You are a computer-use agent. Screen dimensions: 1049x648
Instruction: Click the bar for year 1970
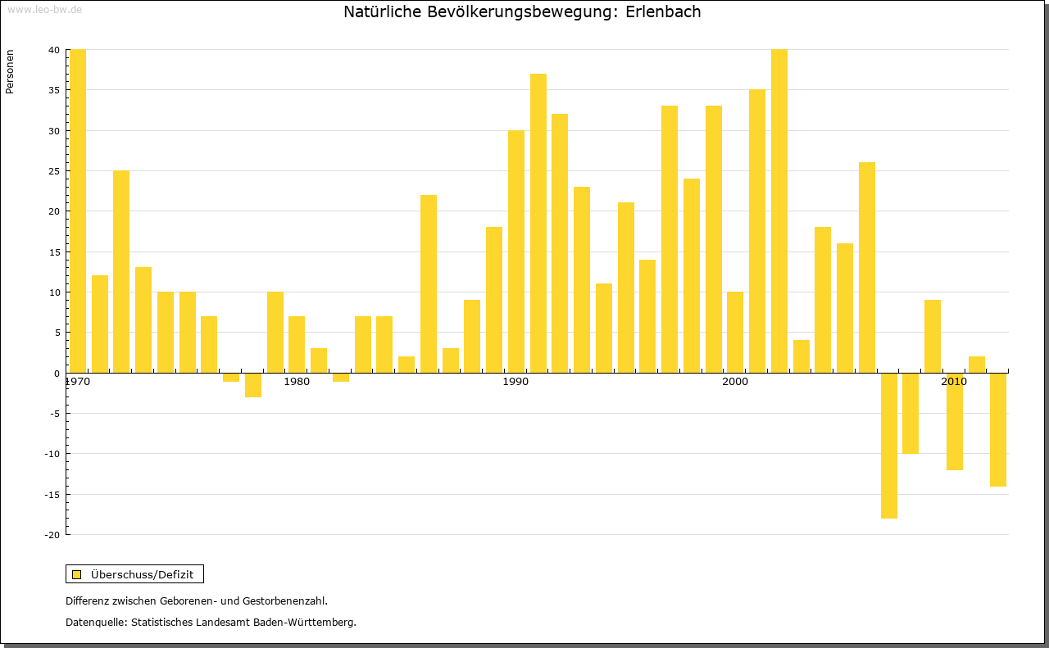78,211
